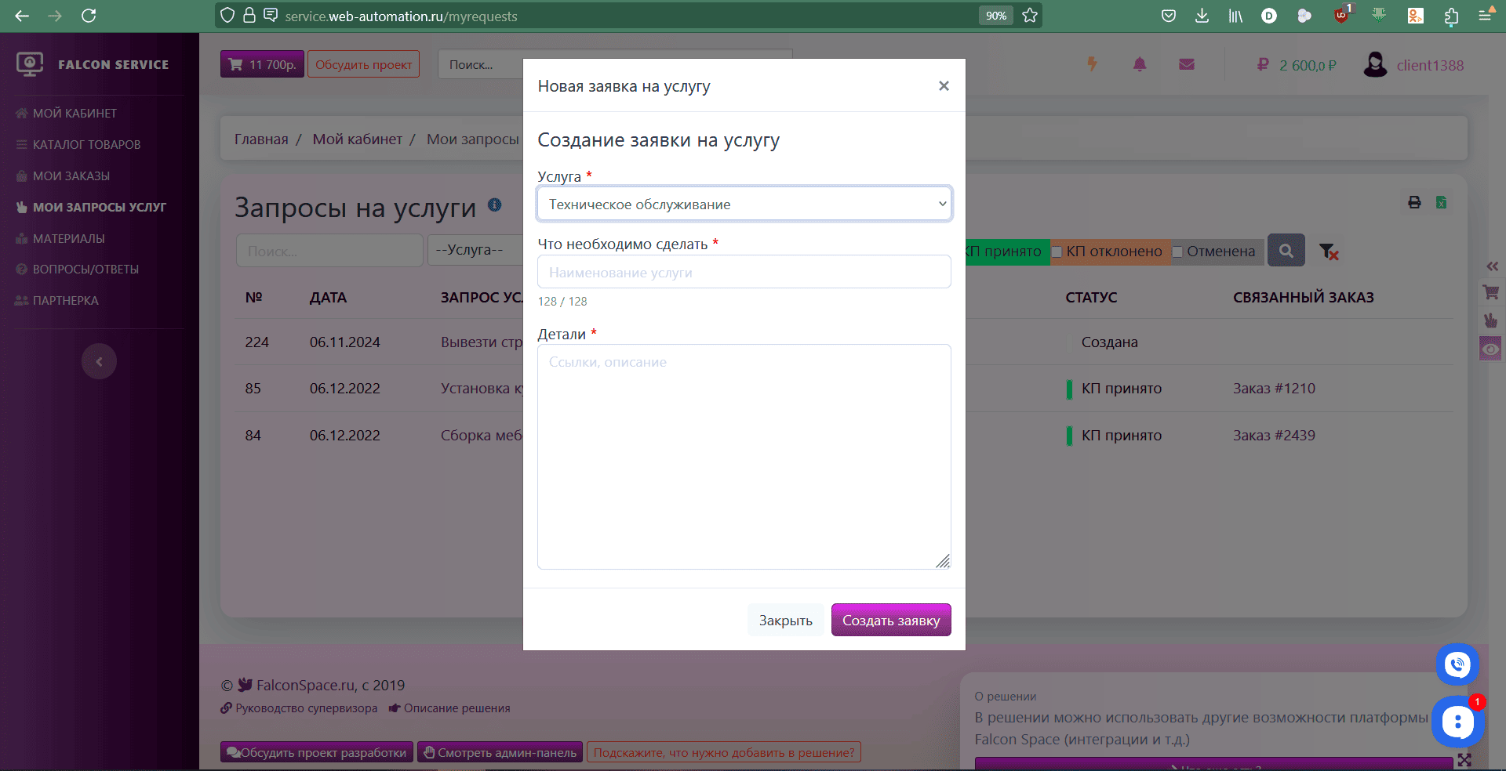The width and height of the screenshot is (1506, 771).
Task: Open the info icon beside Запросы на услуги
Action: pos(494,205)
